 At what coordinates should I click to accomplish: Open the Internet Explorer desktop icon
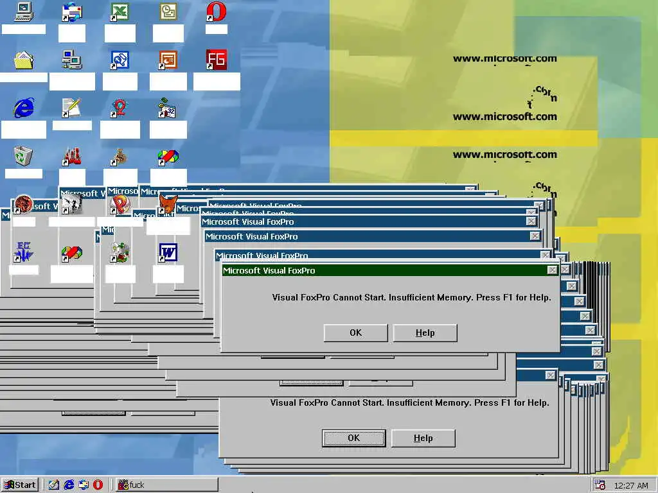tap(24, 108)
